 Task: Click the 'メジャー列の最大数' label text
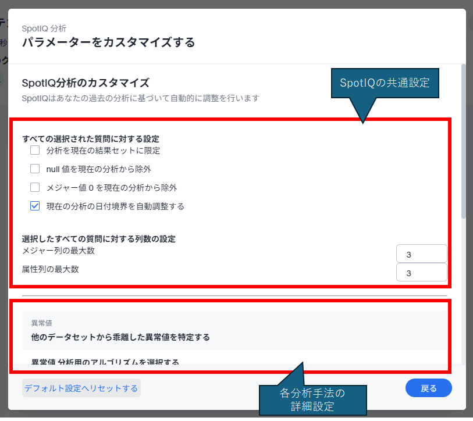click(58, 251)
